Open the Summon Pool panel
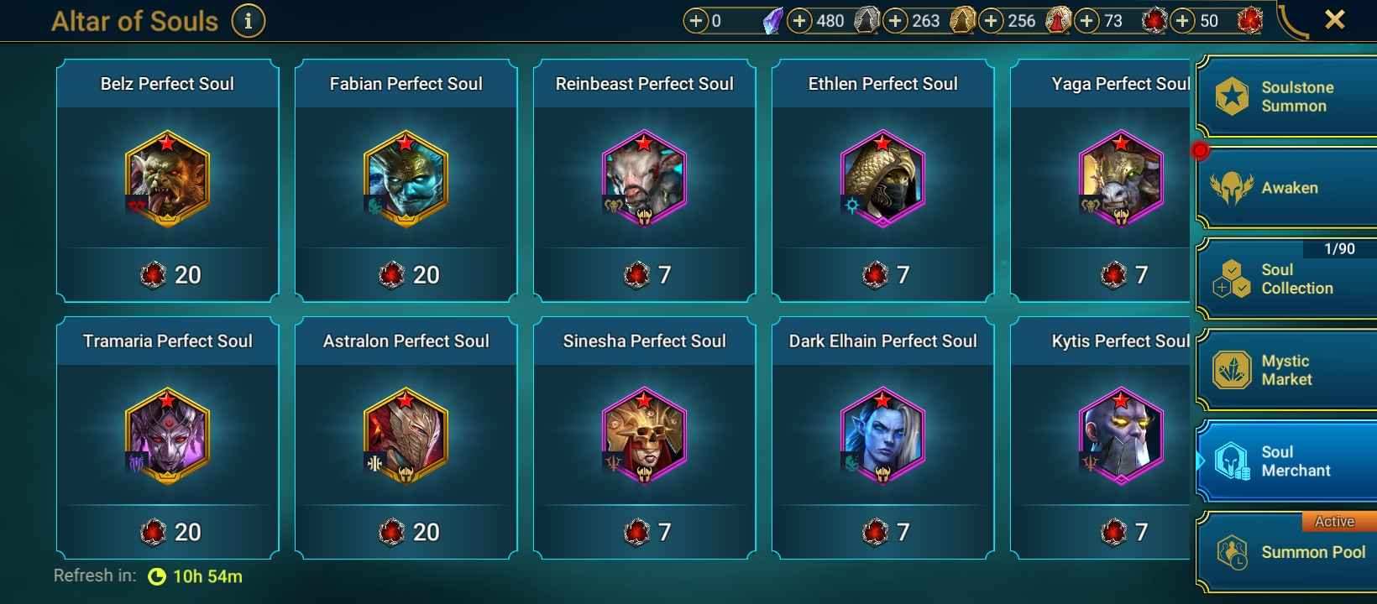Screen dimensions: 1377x604 [x=1286, y=552]
